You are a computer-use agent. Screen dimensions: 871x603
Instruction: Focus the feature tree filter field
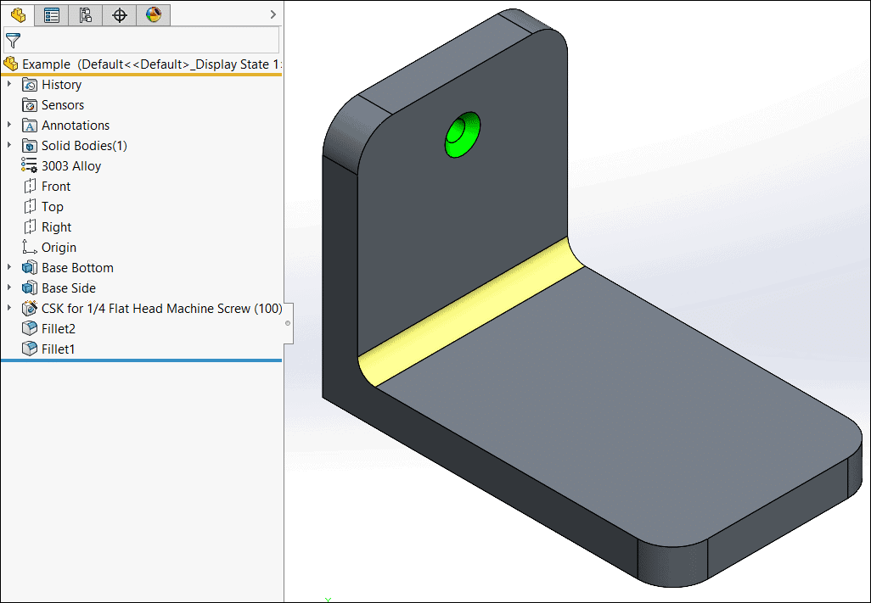(x=142, y=40)
